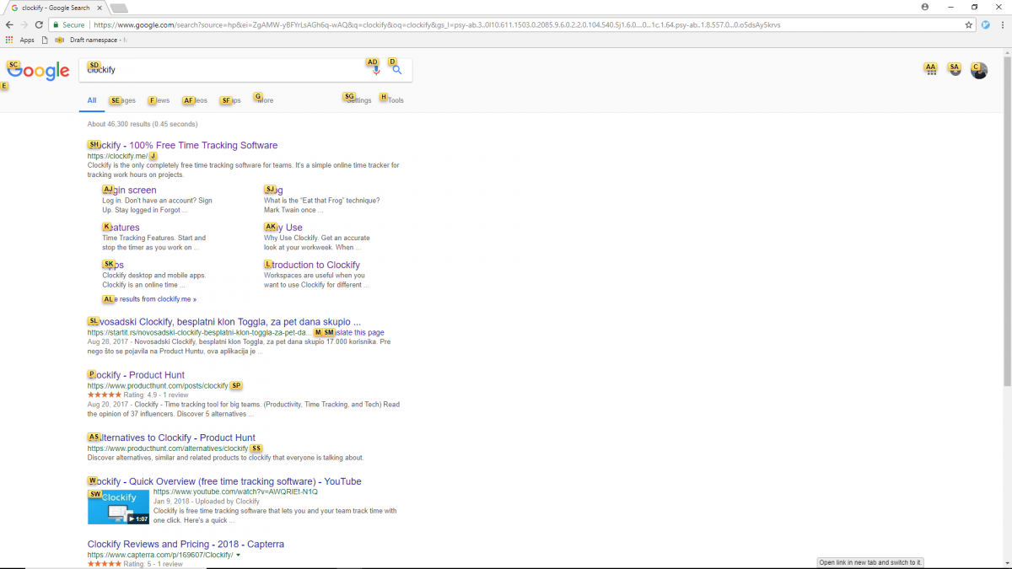Open Alternatives to Clockify - Product Hunt result
This screenshot has width=1012, height=569.
[x=171, y=437]
